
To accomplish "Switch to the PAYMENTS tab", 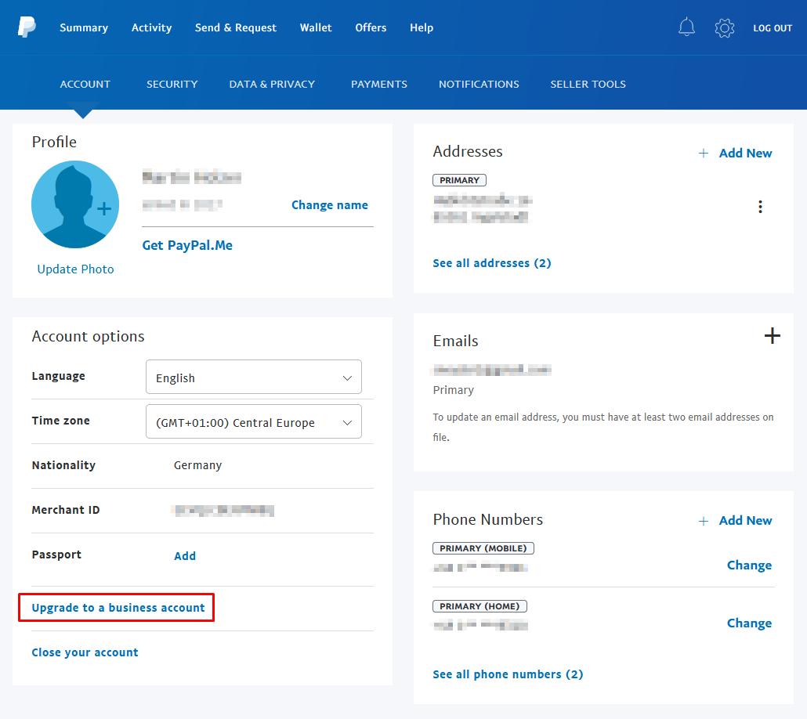I will pos(378,84).
